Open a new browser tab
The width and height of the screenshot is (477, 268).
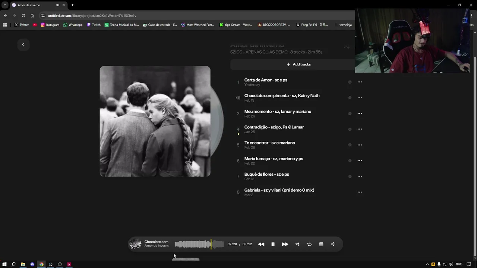[72, 5]
